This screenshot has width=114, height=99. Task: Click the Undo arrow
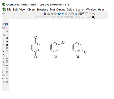coord(62,14)
